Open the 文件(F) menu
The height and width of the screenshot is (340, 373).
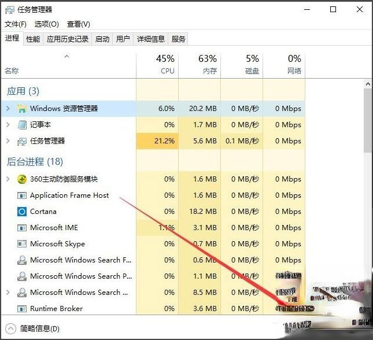[x=16, y=24]
